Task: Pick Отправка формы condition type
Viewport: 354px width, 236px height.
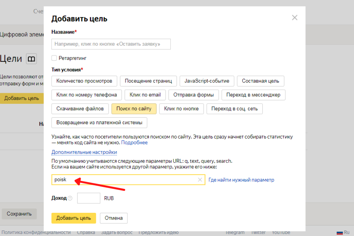Action: click(x=194, y=95)
